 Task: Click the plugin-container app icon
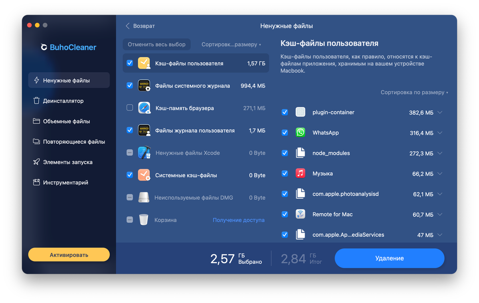tap(301, 112)
